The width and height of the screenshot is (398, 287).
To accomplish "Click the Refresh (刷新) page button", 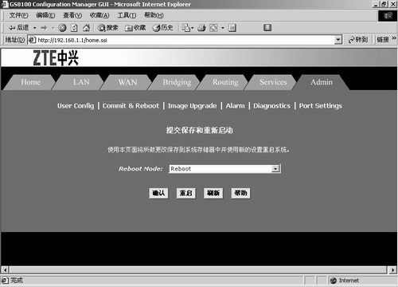I will click(213, 193).
